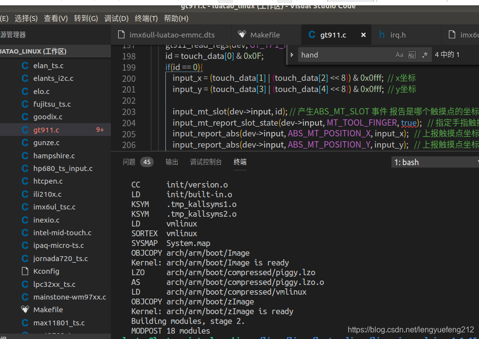Screen dimensions: 479x339
Task: Click terminal text 'arch/arm/boot/zImage is ready'
Action: point(230,311)
